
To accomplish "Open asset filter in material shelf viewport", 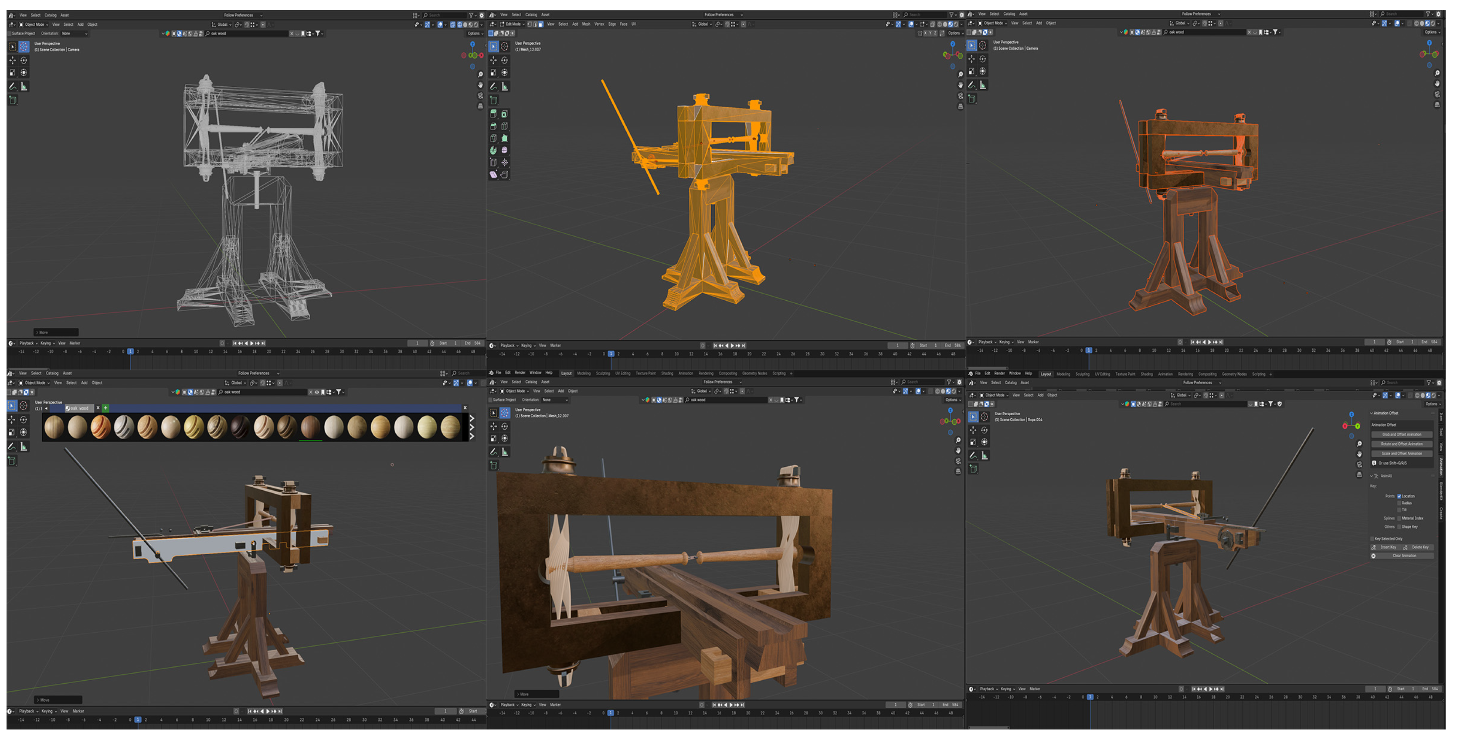I will pyautogui.click(x=340, y=392).
